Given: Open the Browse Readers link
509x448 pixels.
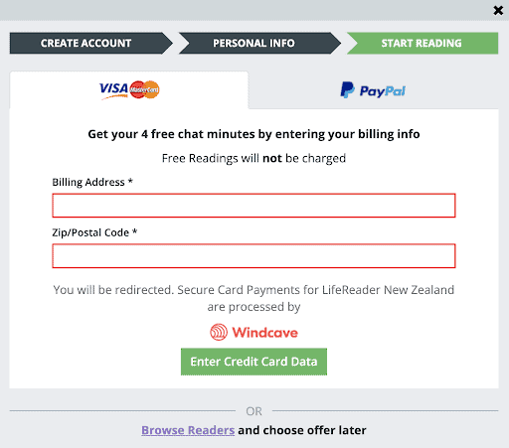Looking at the screenshot, I should pos(188,430).
